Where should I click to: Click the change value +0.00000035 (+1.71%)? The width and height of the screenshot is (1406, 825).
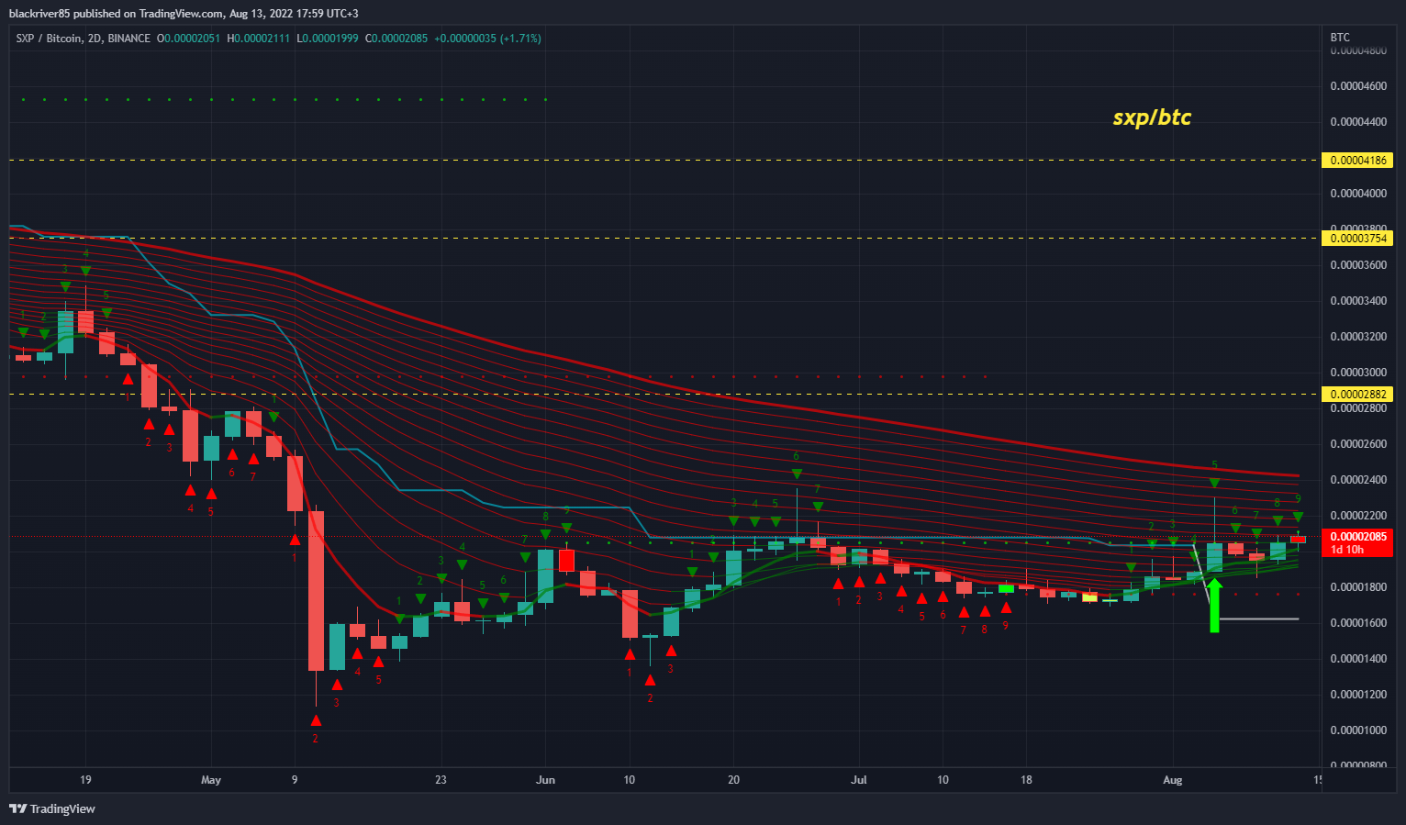(x=487, y=39)
